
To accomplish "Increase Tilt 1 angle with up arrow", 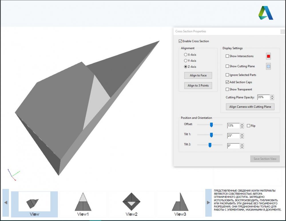I will pos(242,134).
